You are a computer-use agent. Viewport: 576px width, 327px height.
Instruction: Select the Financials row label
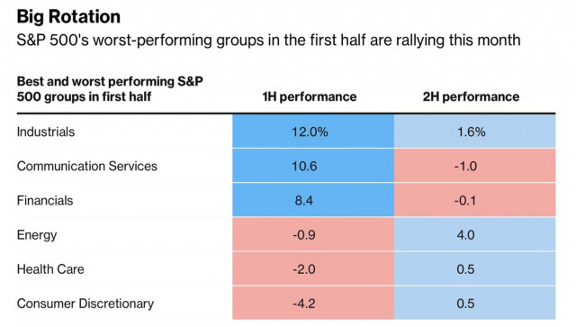point(45,201)
